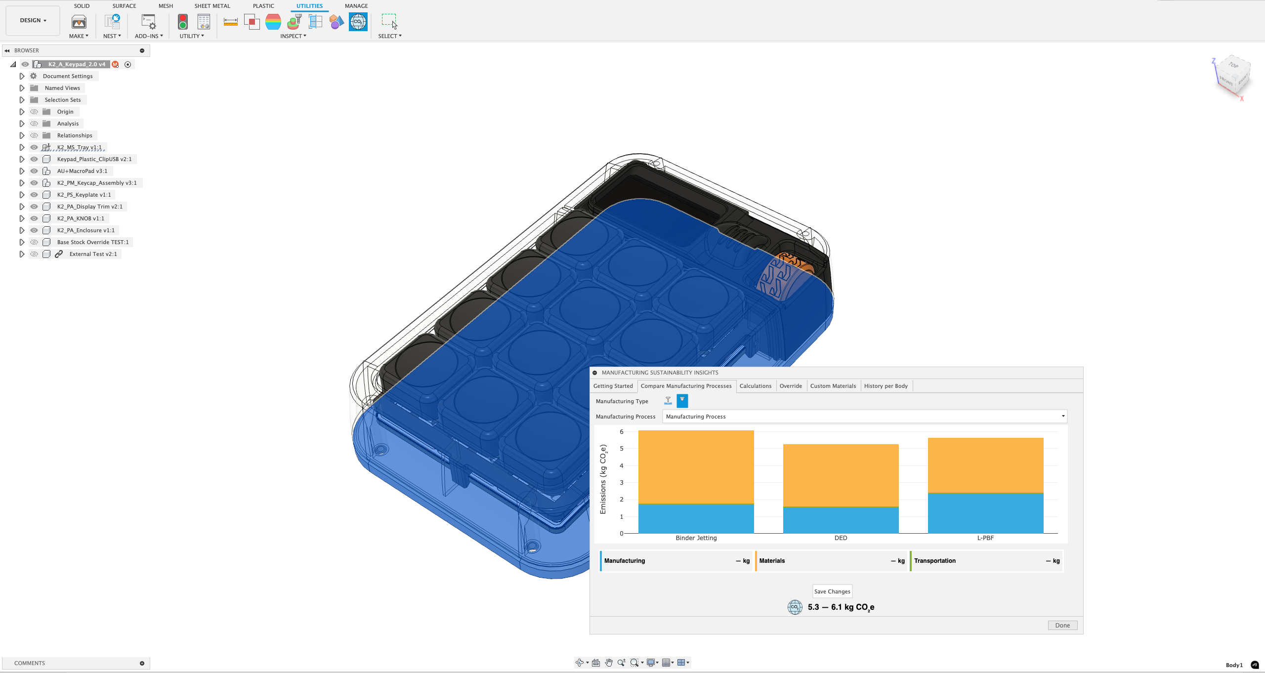Image resolution: width=1265 pixels, height=673 pixels.
Task: Activate the CO2 sustainability insights icon
Action: pyautogui.click(x=358, y=22)
